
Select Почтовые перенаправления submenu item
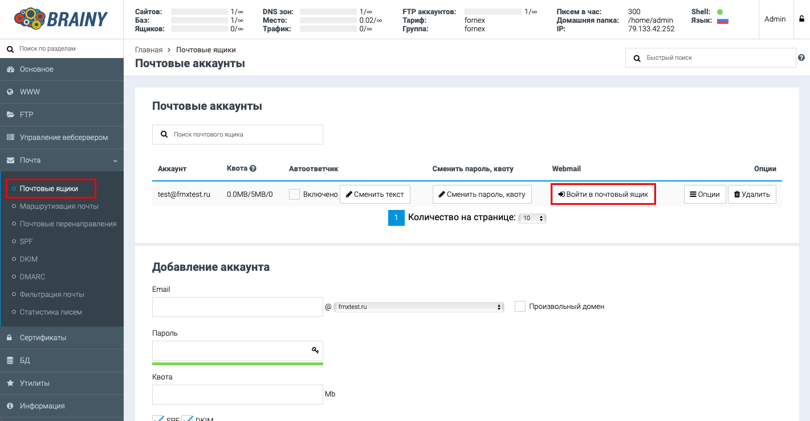[x=68, y=224]
